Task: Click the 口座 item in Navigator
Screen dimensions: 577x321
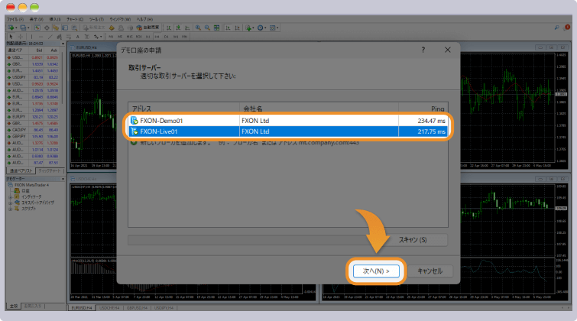Action: [25, 191]
